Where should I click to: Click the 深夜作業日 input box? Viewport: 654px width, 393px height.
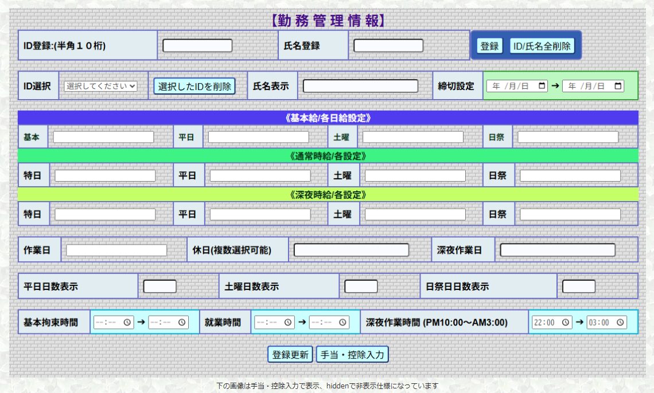pos(558,250)
